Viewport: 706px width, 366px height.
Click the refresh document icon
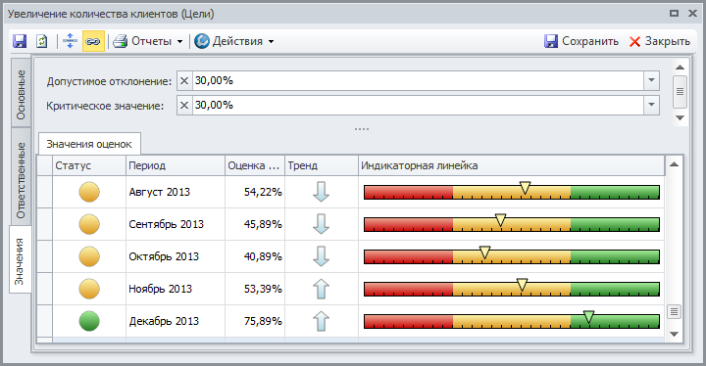(41, 41)
